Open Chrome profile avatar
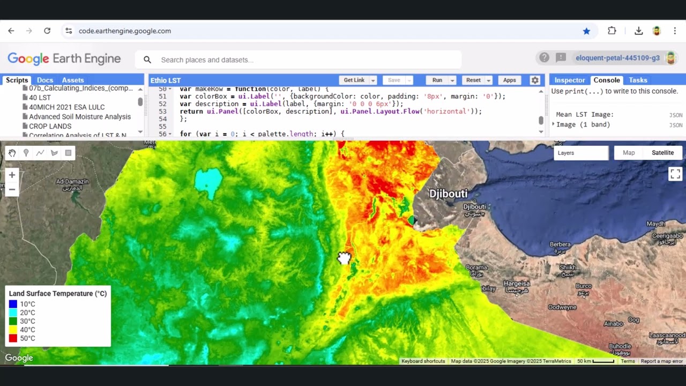 [x=657, y=31]
